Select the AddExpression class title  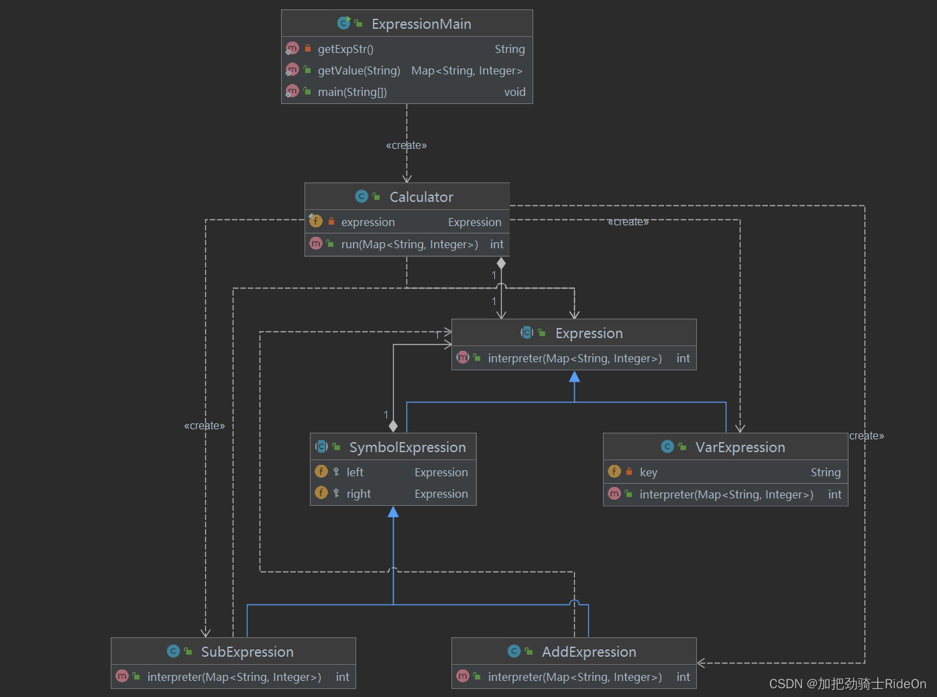(589, 652)
